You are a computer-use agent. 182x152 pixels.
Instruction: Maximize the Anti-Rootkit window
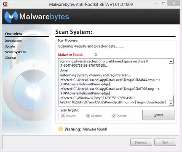pos(163,3)
